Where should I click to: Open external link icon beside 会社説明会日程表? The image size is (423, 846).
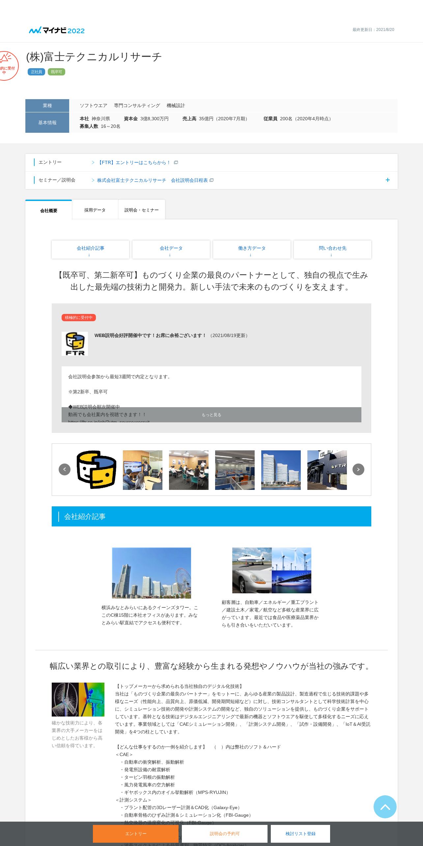211,180
